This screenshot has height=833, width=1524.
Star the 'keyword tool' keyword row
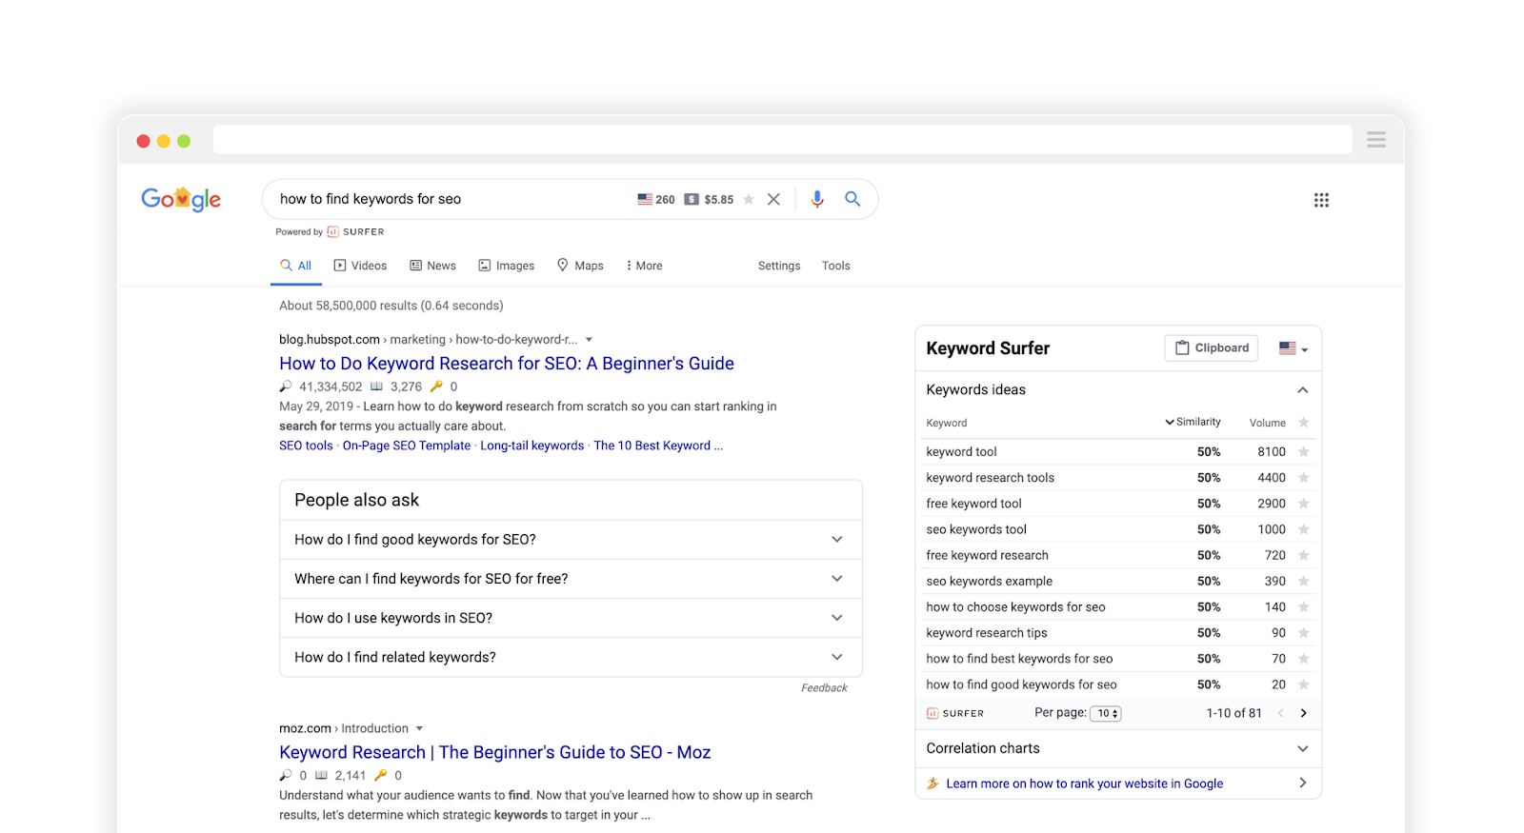point(1303,452)
